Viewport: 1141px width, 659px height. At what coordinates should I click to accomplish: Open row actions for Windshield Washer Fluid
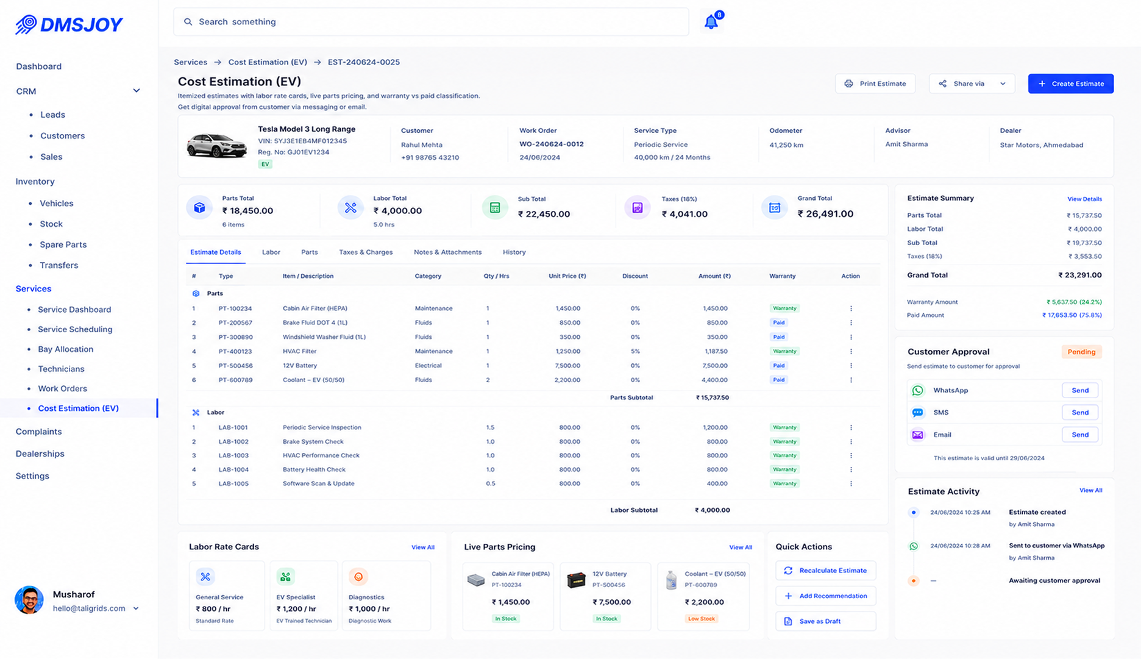coord(851,337)
